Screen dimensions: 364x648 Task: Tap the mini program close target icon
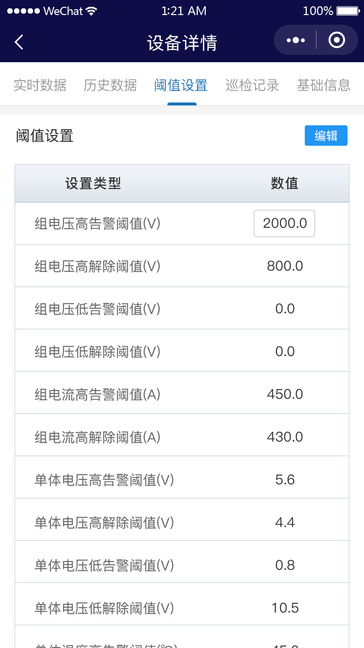tap(337, 40)
